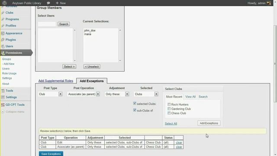Click the admin avatar icon

(x=269, y=3)
